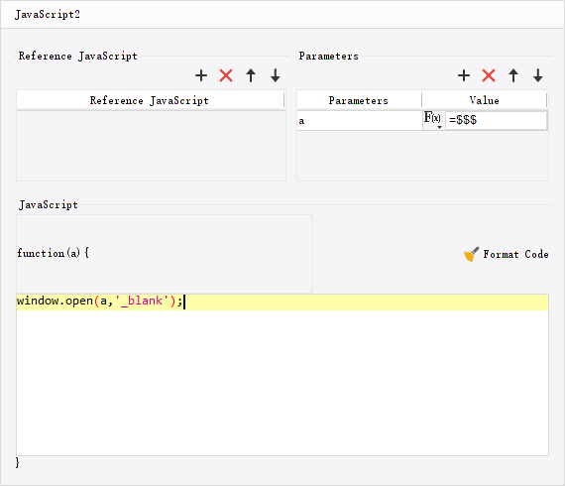Add a new parameter row
This screenshot has width=565, height=486.
464,75
